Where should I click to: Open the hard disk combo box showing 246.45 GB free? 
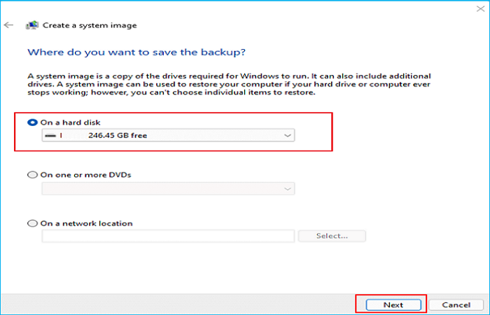pos(168,136)
